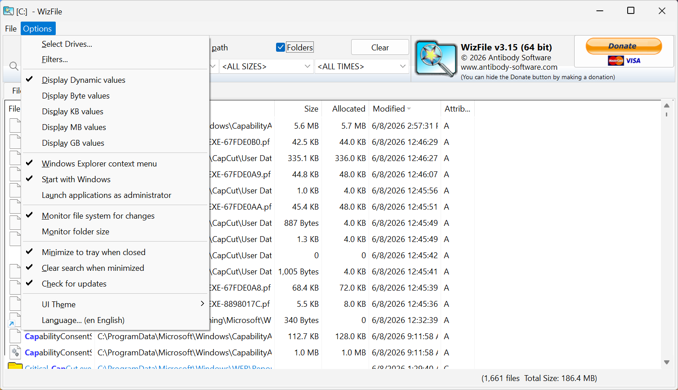
Task: Click the 1,005 Bytes size cell
Action: (x=298, y=272)
